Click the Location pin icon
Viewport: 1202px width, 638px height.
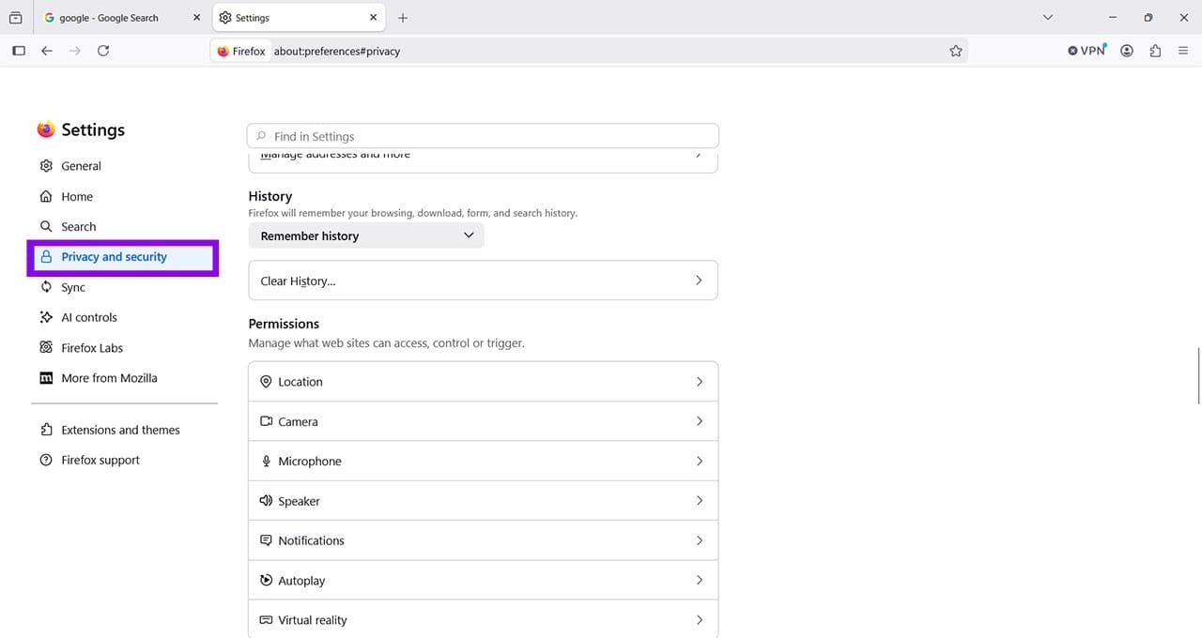tap(266, 382)
